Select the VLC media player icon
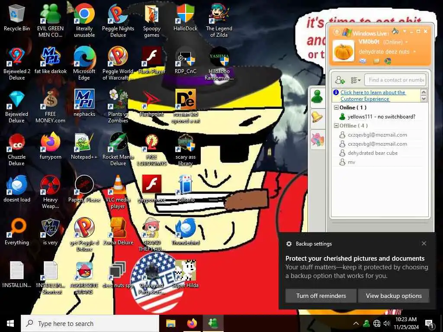Viewport: 443px width, 332px height. coord(118,192)
